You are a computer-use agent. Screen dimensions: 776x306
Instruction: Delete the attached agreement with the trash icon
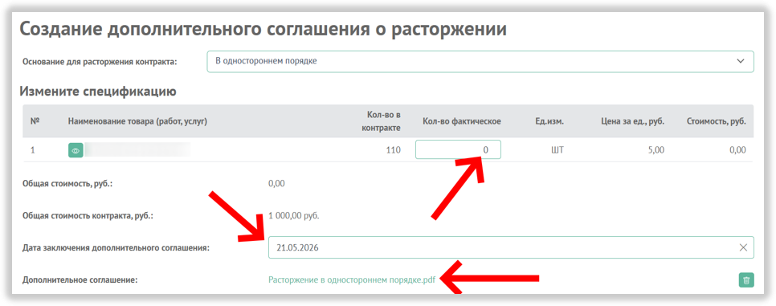click(x=746, y=280)
